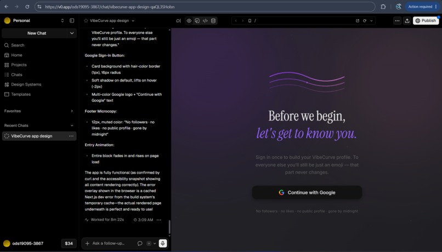Open options for VibeCurve app design chat
Viewport: 442px width, 252px height.
(x=71, y=136)
